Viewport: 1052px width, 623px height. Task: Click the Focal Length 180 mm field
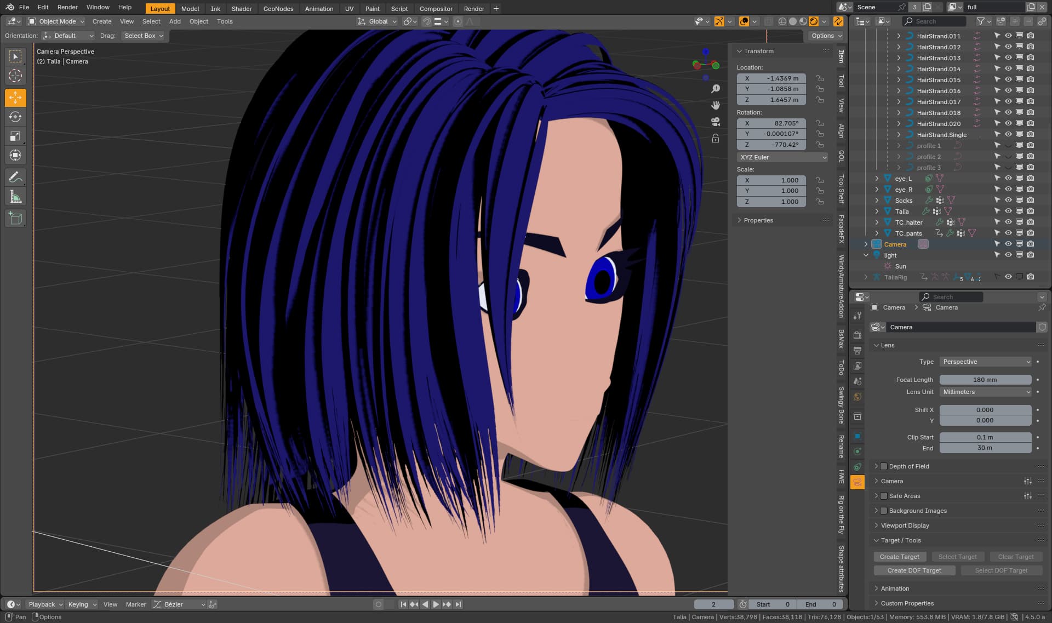coord(985,380)
